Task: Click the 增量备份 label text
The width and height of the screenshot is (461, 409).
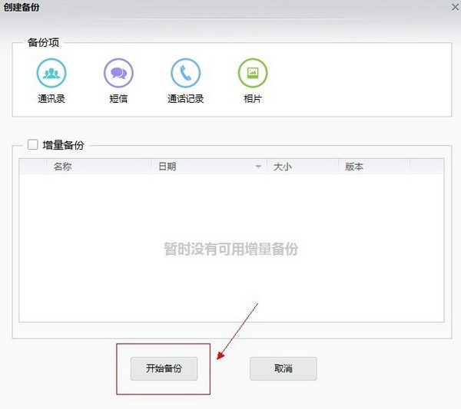Action: tap(63, 145)
